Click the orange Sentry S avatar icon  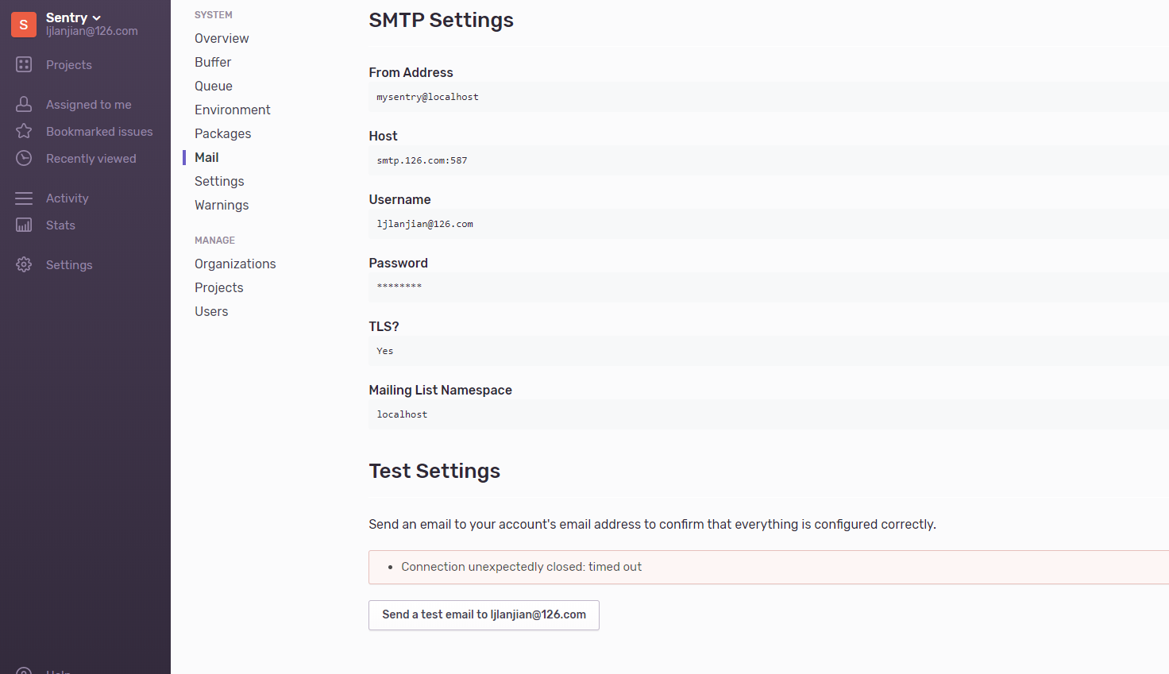click(x=24, y=25)
